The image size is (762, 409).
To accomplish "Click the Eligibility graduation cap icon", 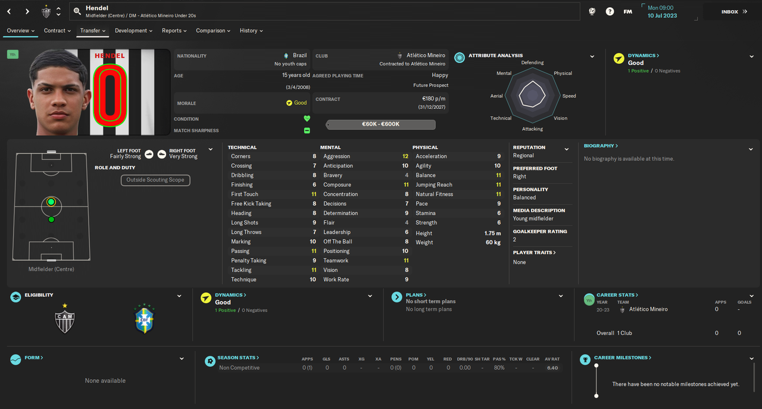I will click(15, 297).
